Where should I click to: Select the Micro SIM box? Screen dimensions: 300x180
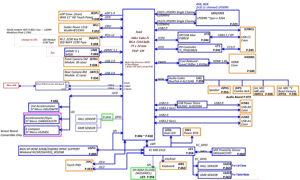[11, 85]
